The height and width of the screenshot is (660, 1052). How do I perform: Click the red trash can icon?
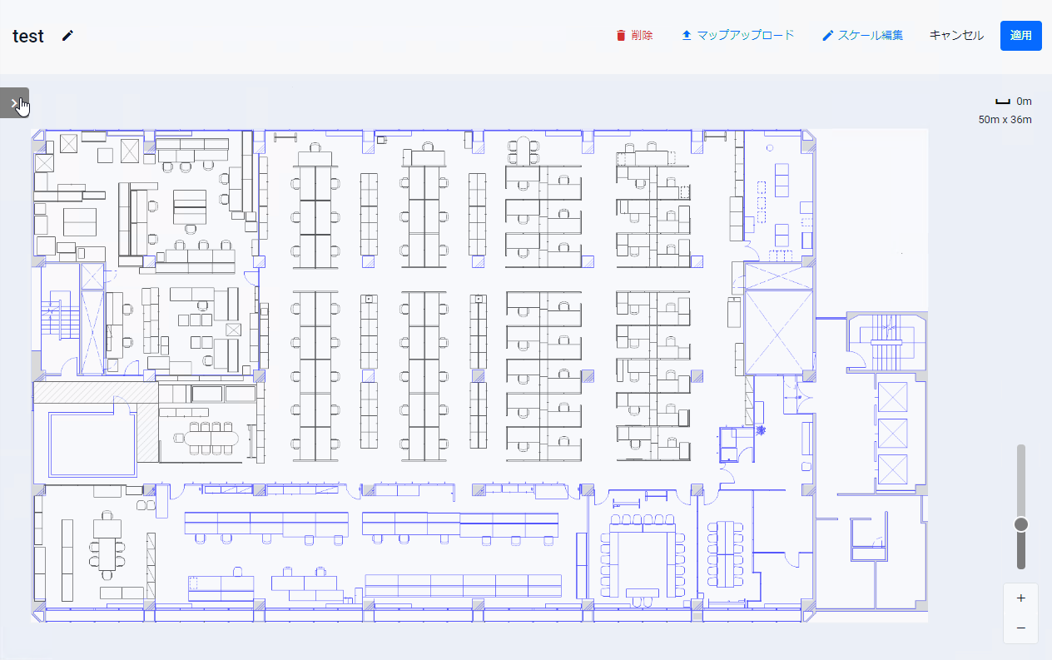point(620,36)
